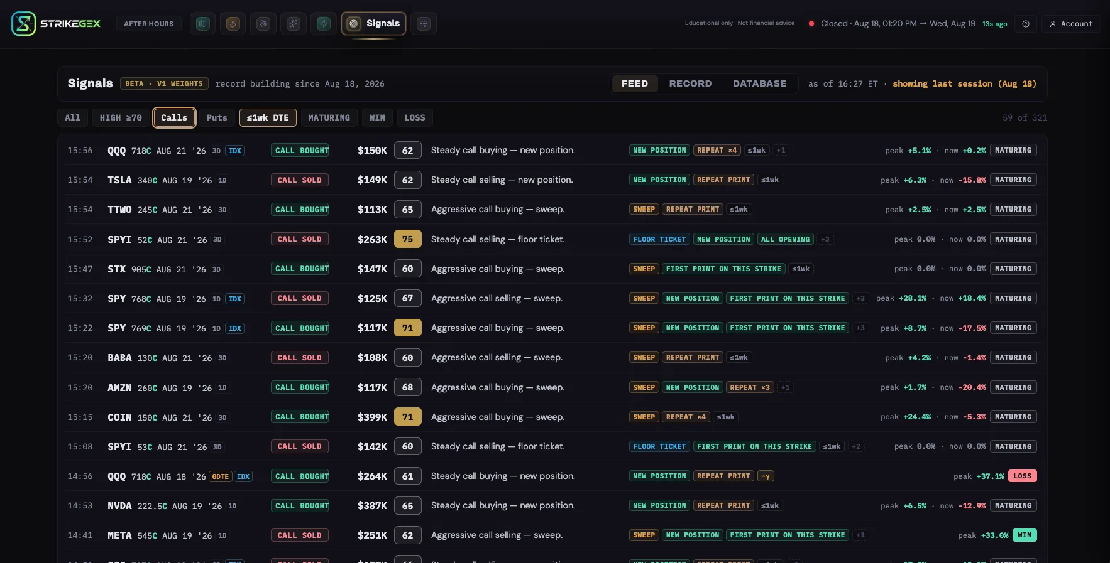Click MATURING status on TTWO row
The width and height of the screenshot is (1110, 563).
pyautogui.click(x=1013, y=210)
